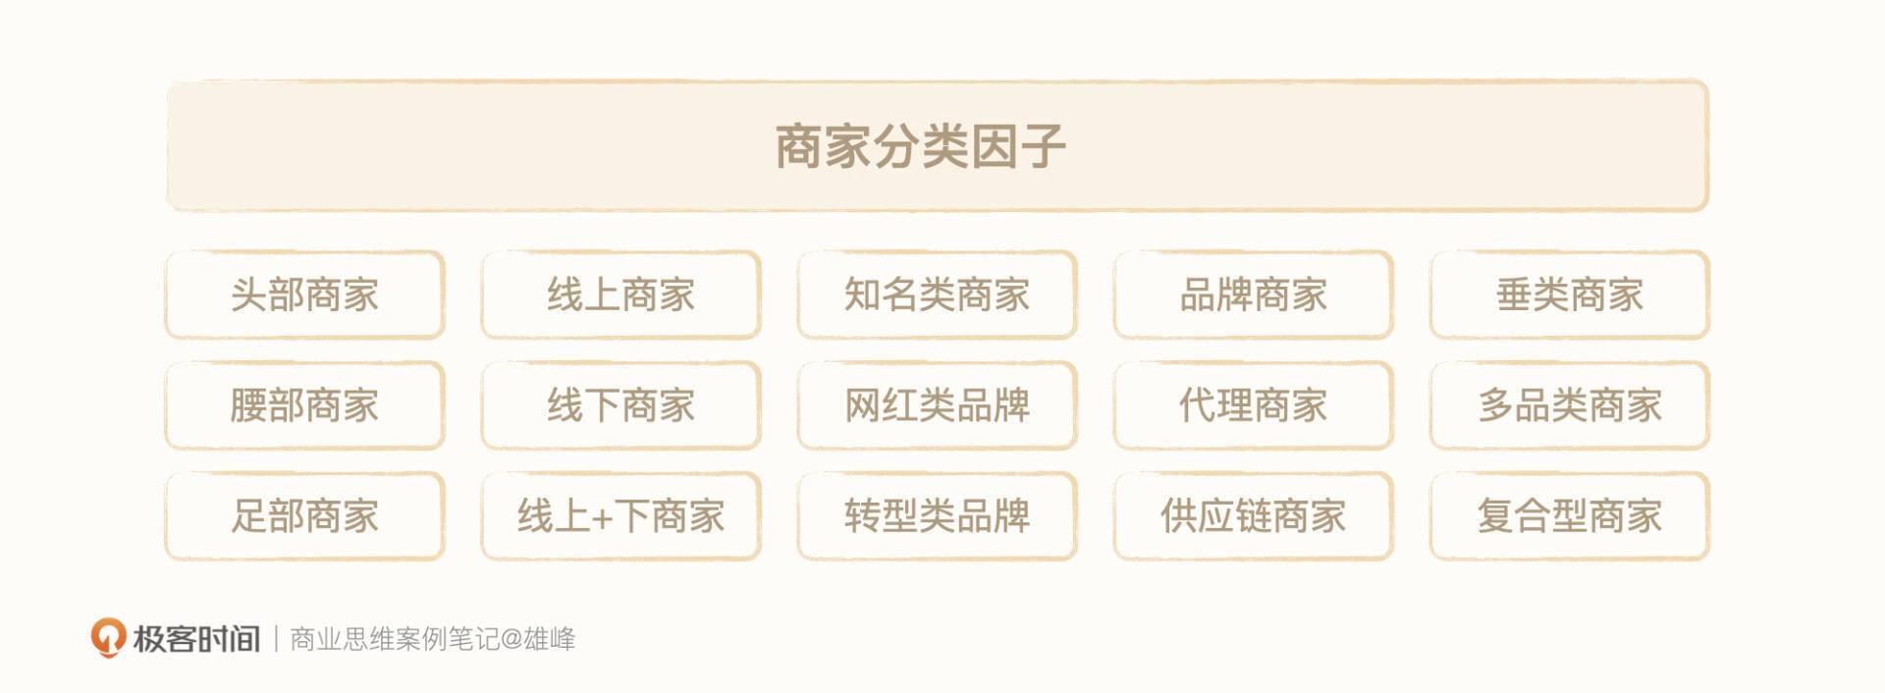Click the 商家分类因子 header box

click(x=937, y=146)
